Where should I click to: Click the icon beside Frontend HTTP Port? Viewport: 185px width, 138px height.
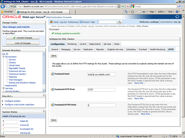pyautogui.click(x=52, y=89)
